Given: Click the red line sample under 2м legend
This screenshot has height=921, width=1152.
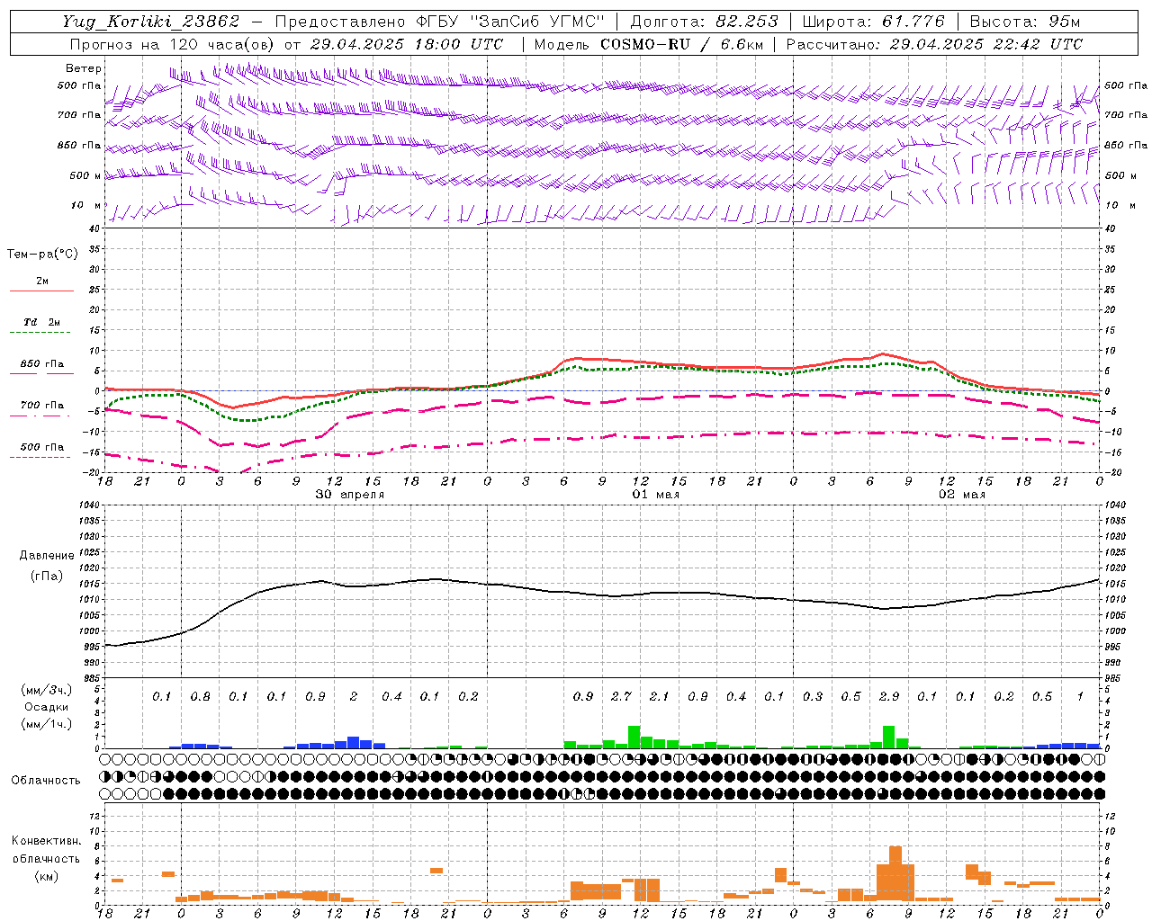Looking at the screenshot, I should coord(41,291).
